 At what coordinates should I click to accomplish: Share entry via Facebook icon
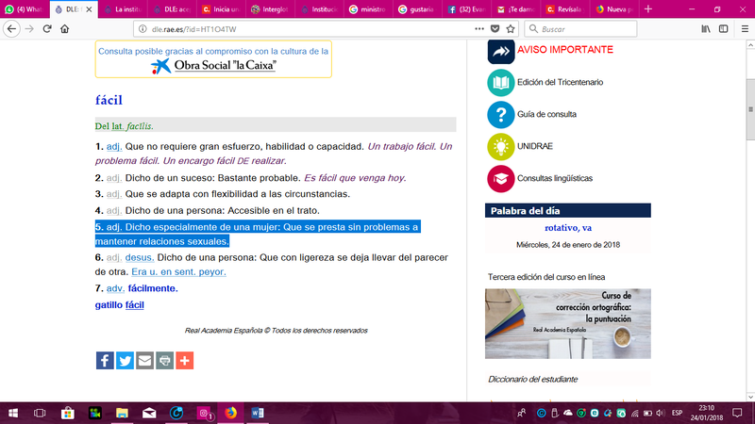(x=105, y=360)
